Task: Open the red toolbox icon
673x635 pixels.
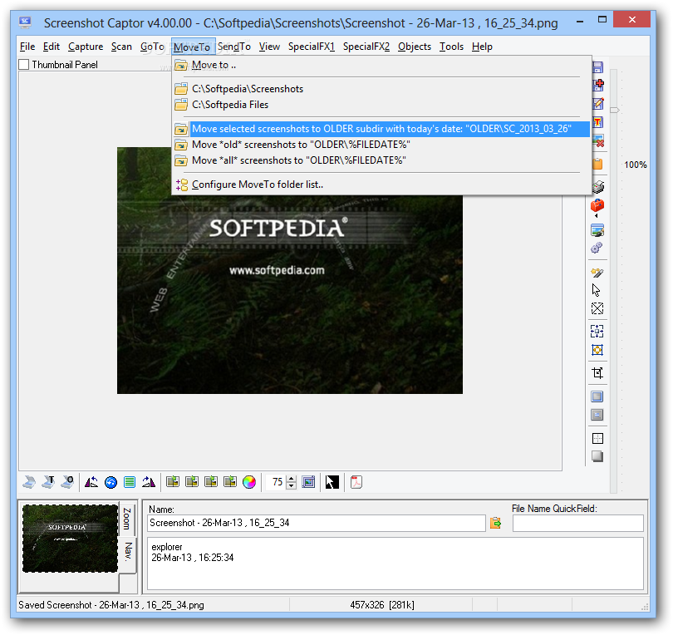Action: pyautogui.click(x=597, y=205)
